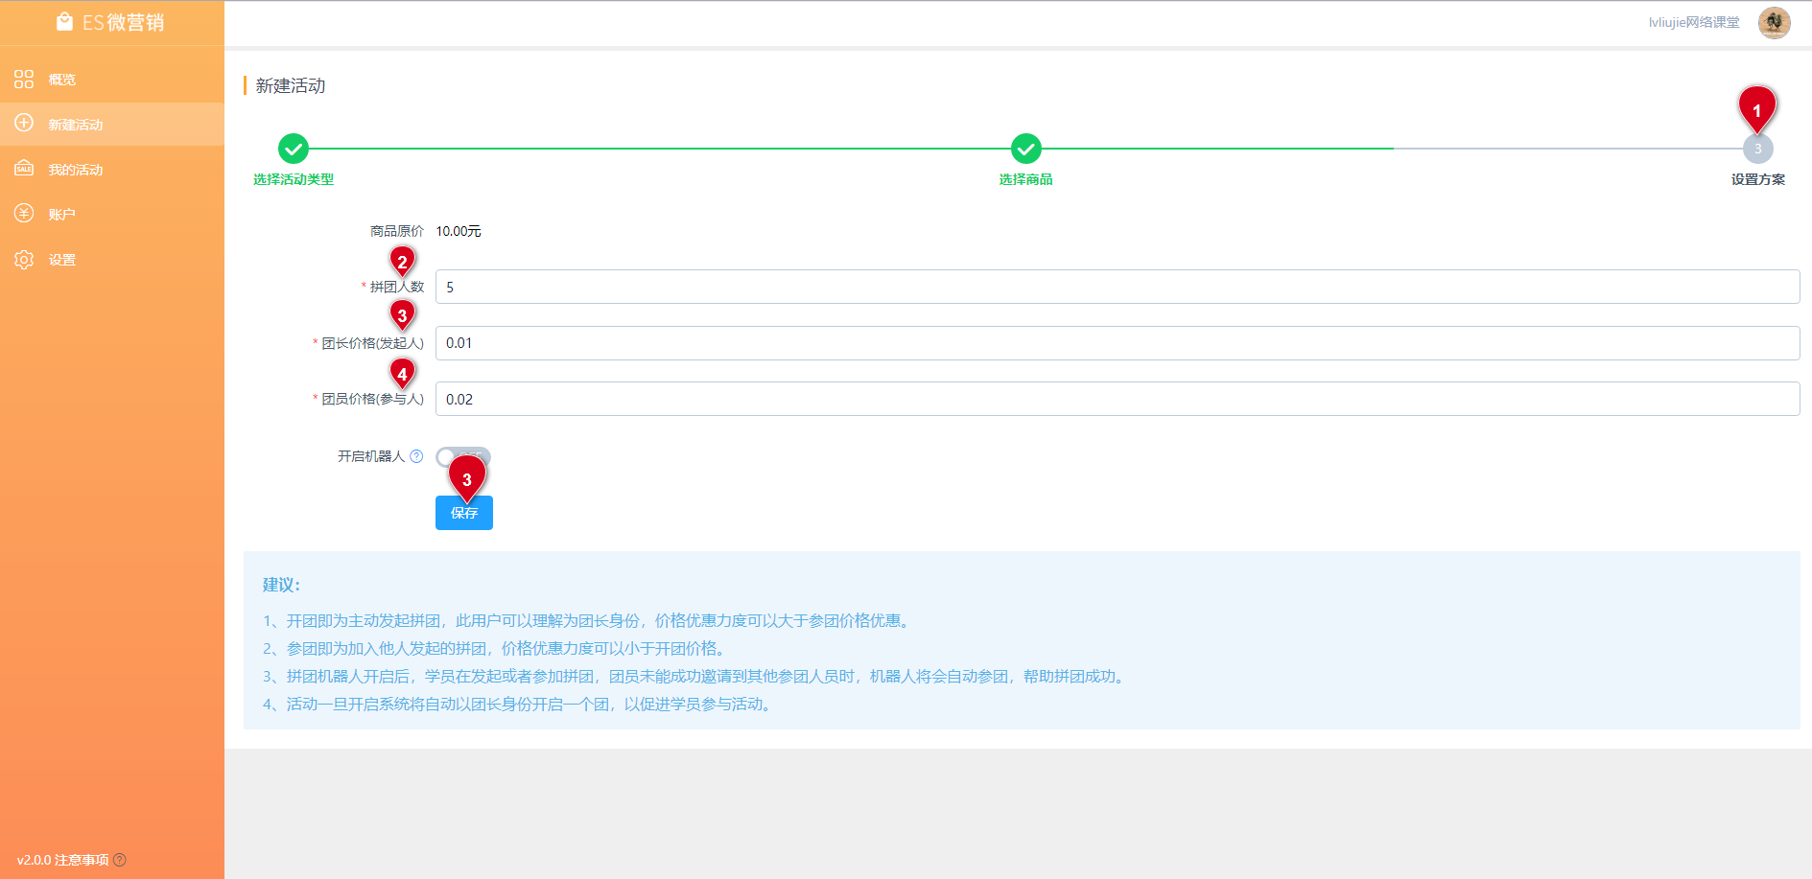Click the 概览 grid icon in sidebar

point(24,80)
